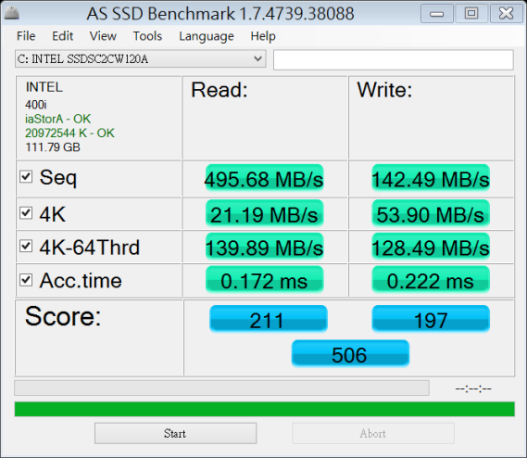Click the read score 211

(x=269, y=319)
